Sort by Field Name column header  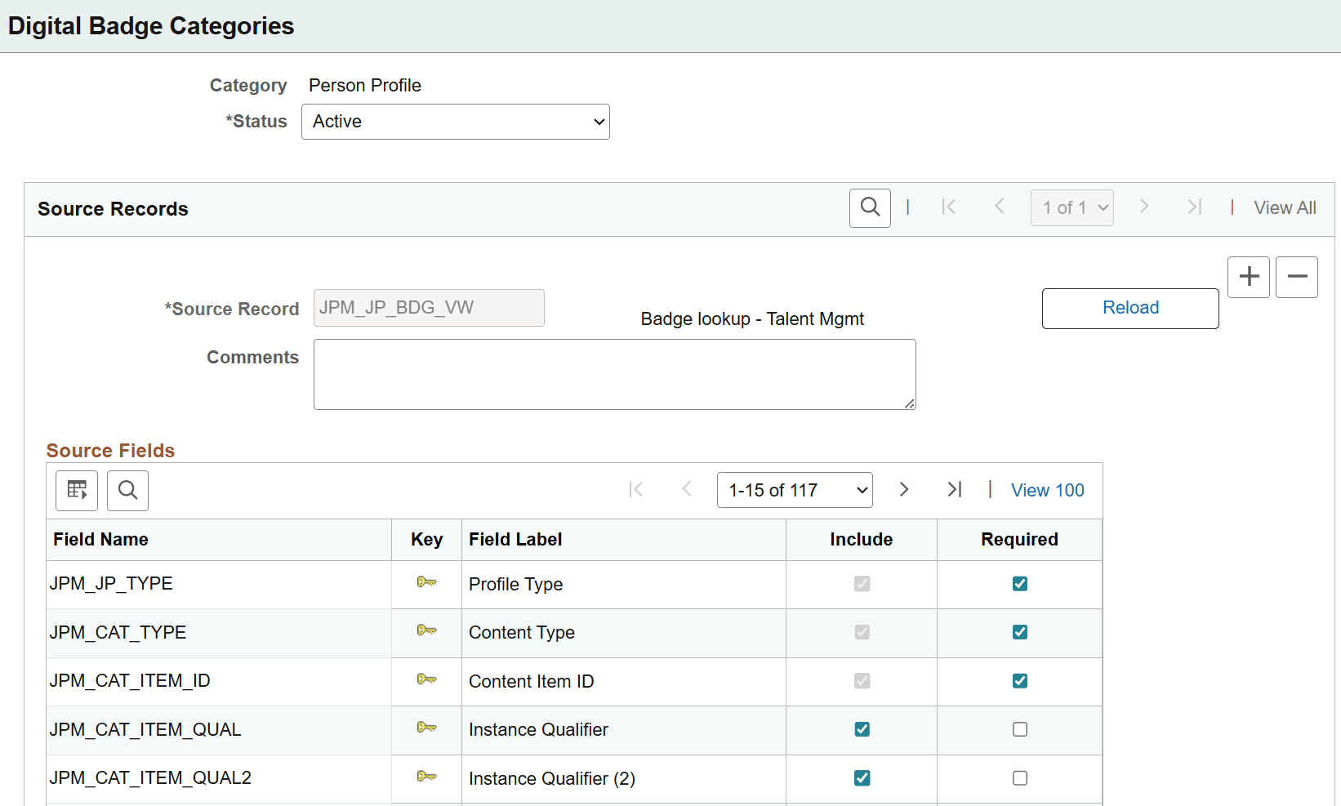point(100,539)
